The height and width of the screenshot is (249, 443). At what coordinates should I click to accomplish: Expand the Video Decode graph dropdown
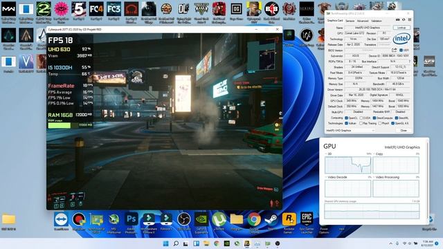click(x=326, y=177)
